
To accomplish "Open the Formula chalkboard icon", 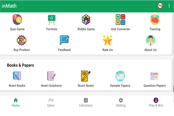I will [x=52, y=20].
